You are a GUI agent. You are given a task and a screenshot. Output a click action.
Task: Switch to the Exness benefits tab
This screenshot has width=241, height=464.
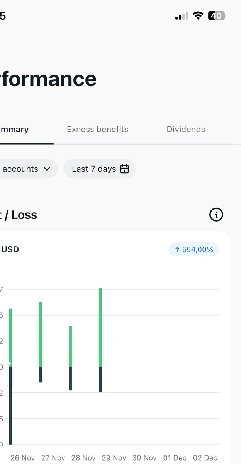click(97, 130)
